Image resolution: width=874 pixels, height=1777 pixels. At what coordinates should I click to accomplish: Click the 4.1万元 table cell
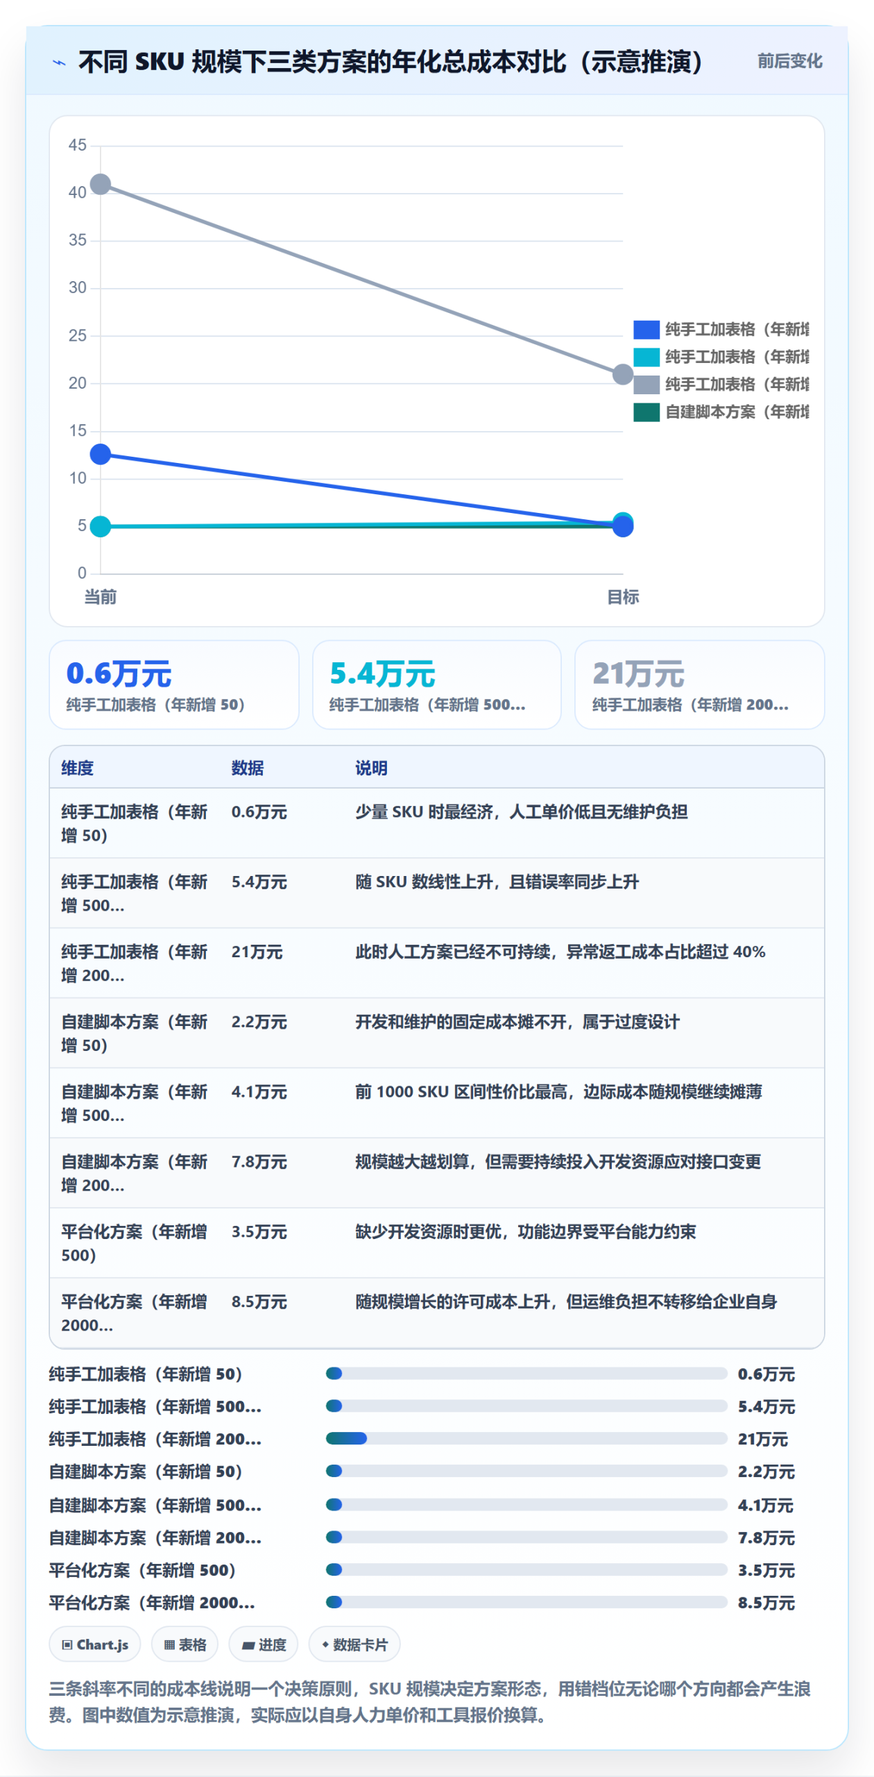[259, 1092]
